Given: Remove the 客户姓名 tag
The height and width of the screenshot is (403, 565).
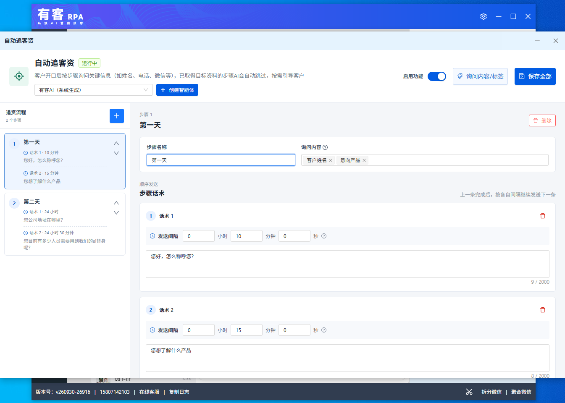Looking at the screenshot, I should tap(331, 160).
